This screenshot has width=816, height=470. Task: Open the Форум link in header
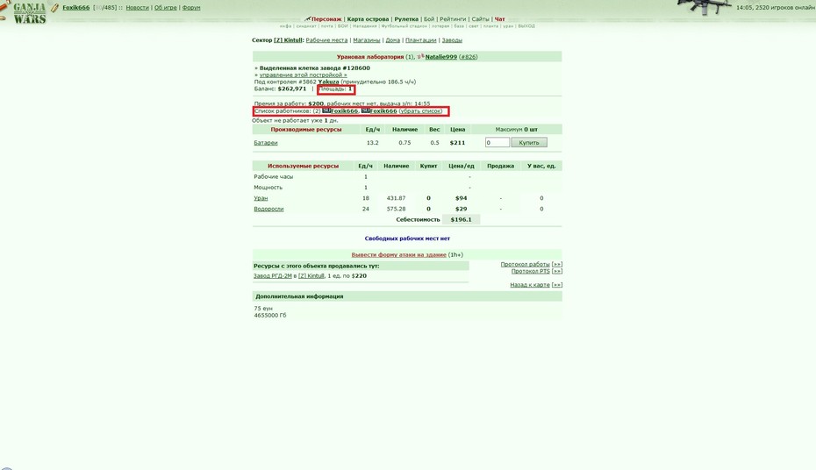coord(191,8)
